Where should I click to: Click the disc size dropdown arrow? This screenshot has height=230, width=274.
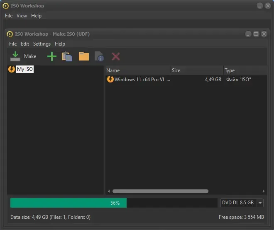260,203
